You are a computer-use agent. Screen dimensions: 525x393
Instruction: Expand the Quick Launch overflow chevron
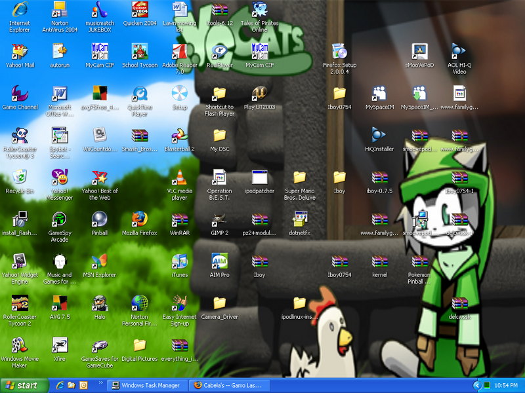(100, 383)
